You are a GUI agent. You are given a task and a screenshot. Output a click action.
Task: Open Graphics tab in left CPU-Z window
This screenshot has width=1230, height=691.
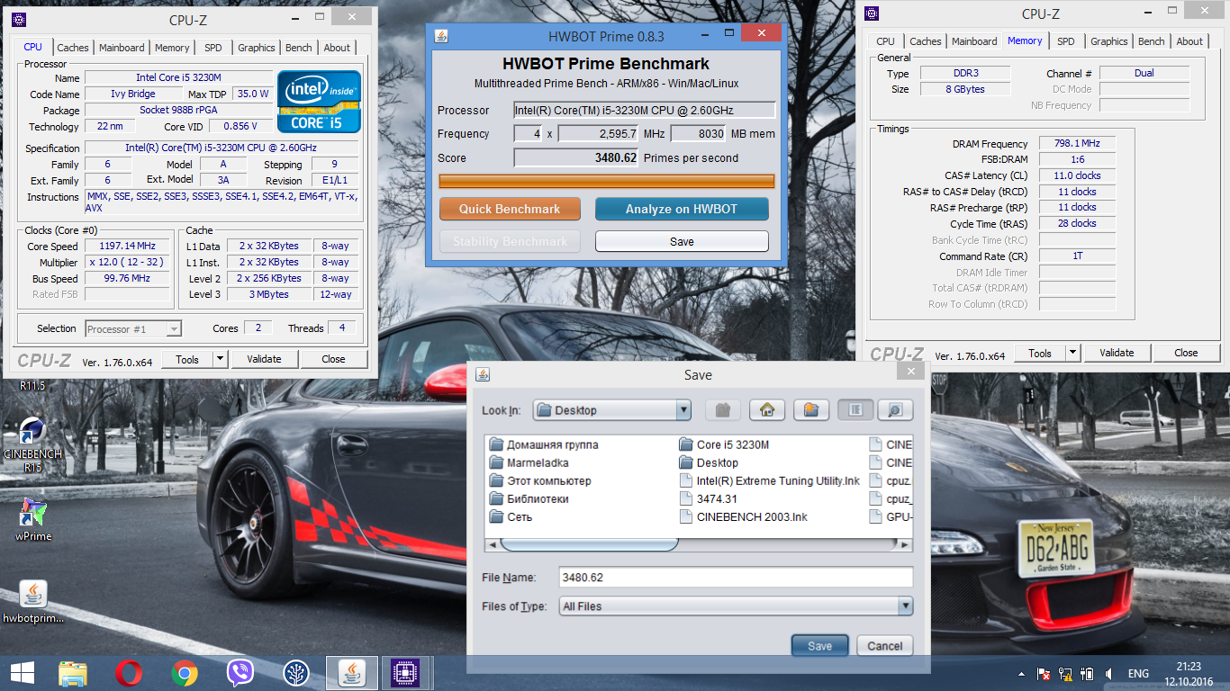(257, 48)
